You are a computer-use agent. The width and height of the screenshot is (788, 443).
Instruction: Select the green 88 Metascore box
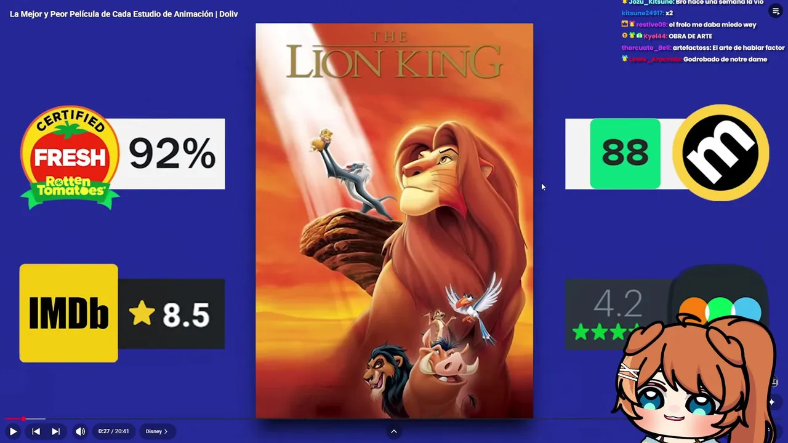pyautogui.click(x=625, y=154)
